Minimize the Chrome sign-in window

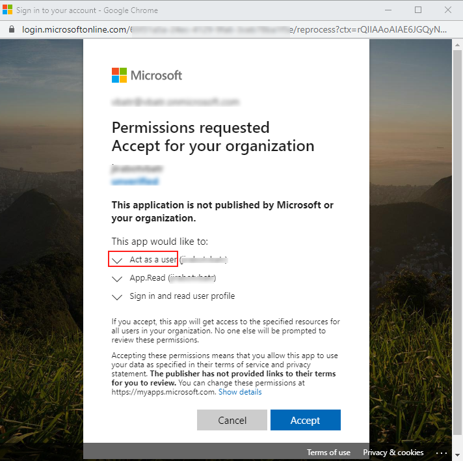click(388, 10)
